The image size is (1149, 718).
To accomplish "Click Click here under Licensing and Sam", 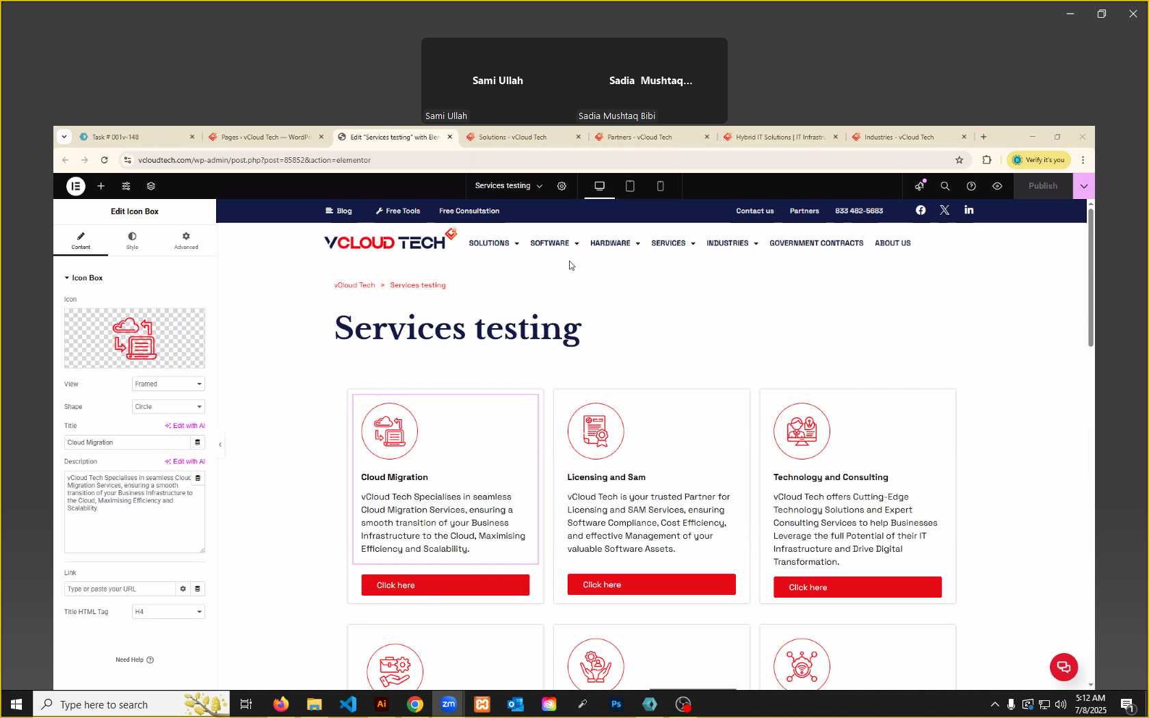I will click(651, 585).
